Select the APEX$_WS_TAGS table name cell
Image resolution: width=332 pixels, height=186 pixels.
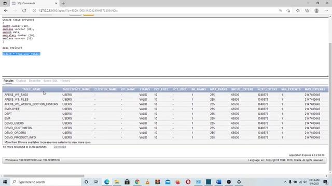[x=16, y=95]
